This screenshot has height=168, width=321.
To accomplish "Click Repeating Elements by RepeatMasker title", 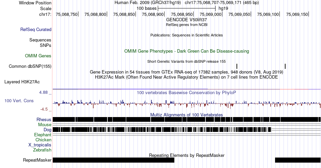I will click(187, 155).
